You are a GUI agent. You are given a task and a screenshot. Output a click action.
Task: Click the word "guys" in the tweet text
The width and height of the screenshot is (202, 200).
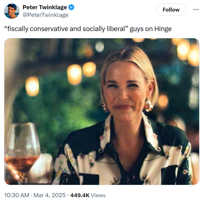[136, 29]
